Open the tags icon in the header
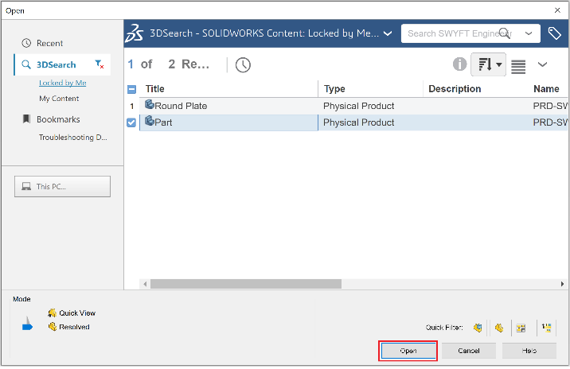The width and height of the screenshot is (570, 369). tap(555, 33)
